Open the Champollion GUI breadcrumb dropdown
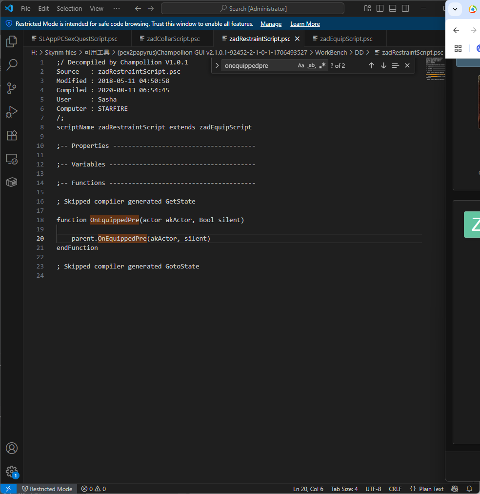 coord(212,52)
